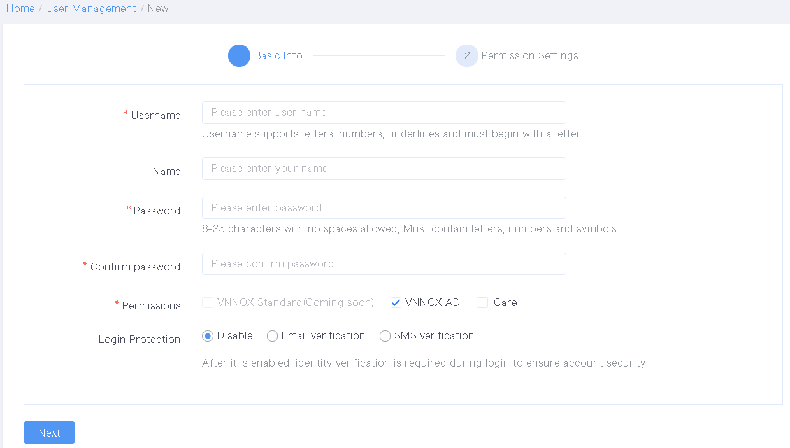Screen dimensions: 790x448
Task: Click the VNNOX Standard (Coming soon) checkbox
Action: coord(208,303)
